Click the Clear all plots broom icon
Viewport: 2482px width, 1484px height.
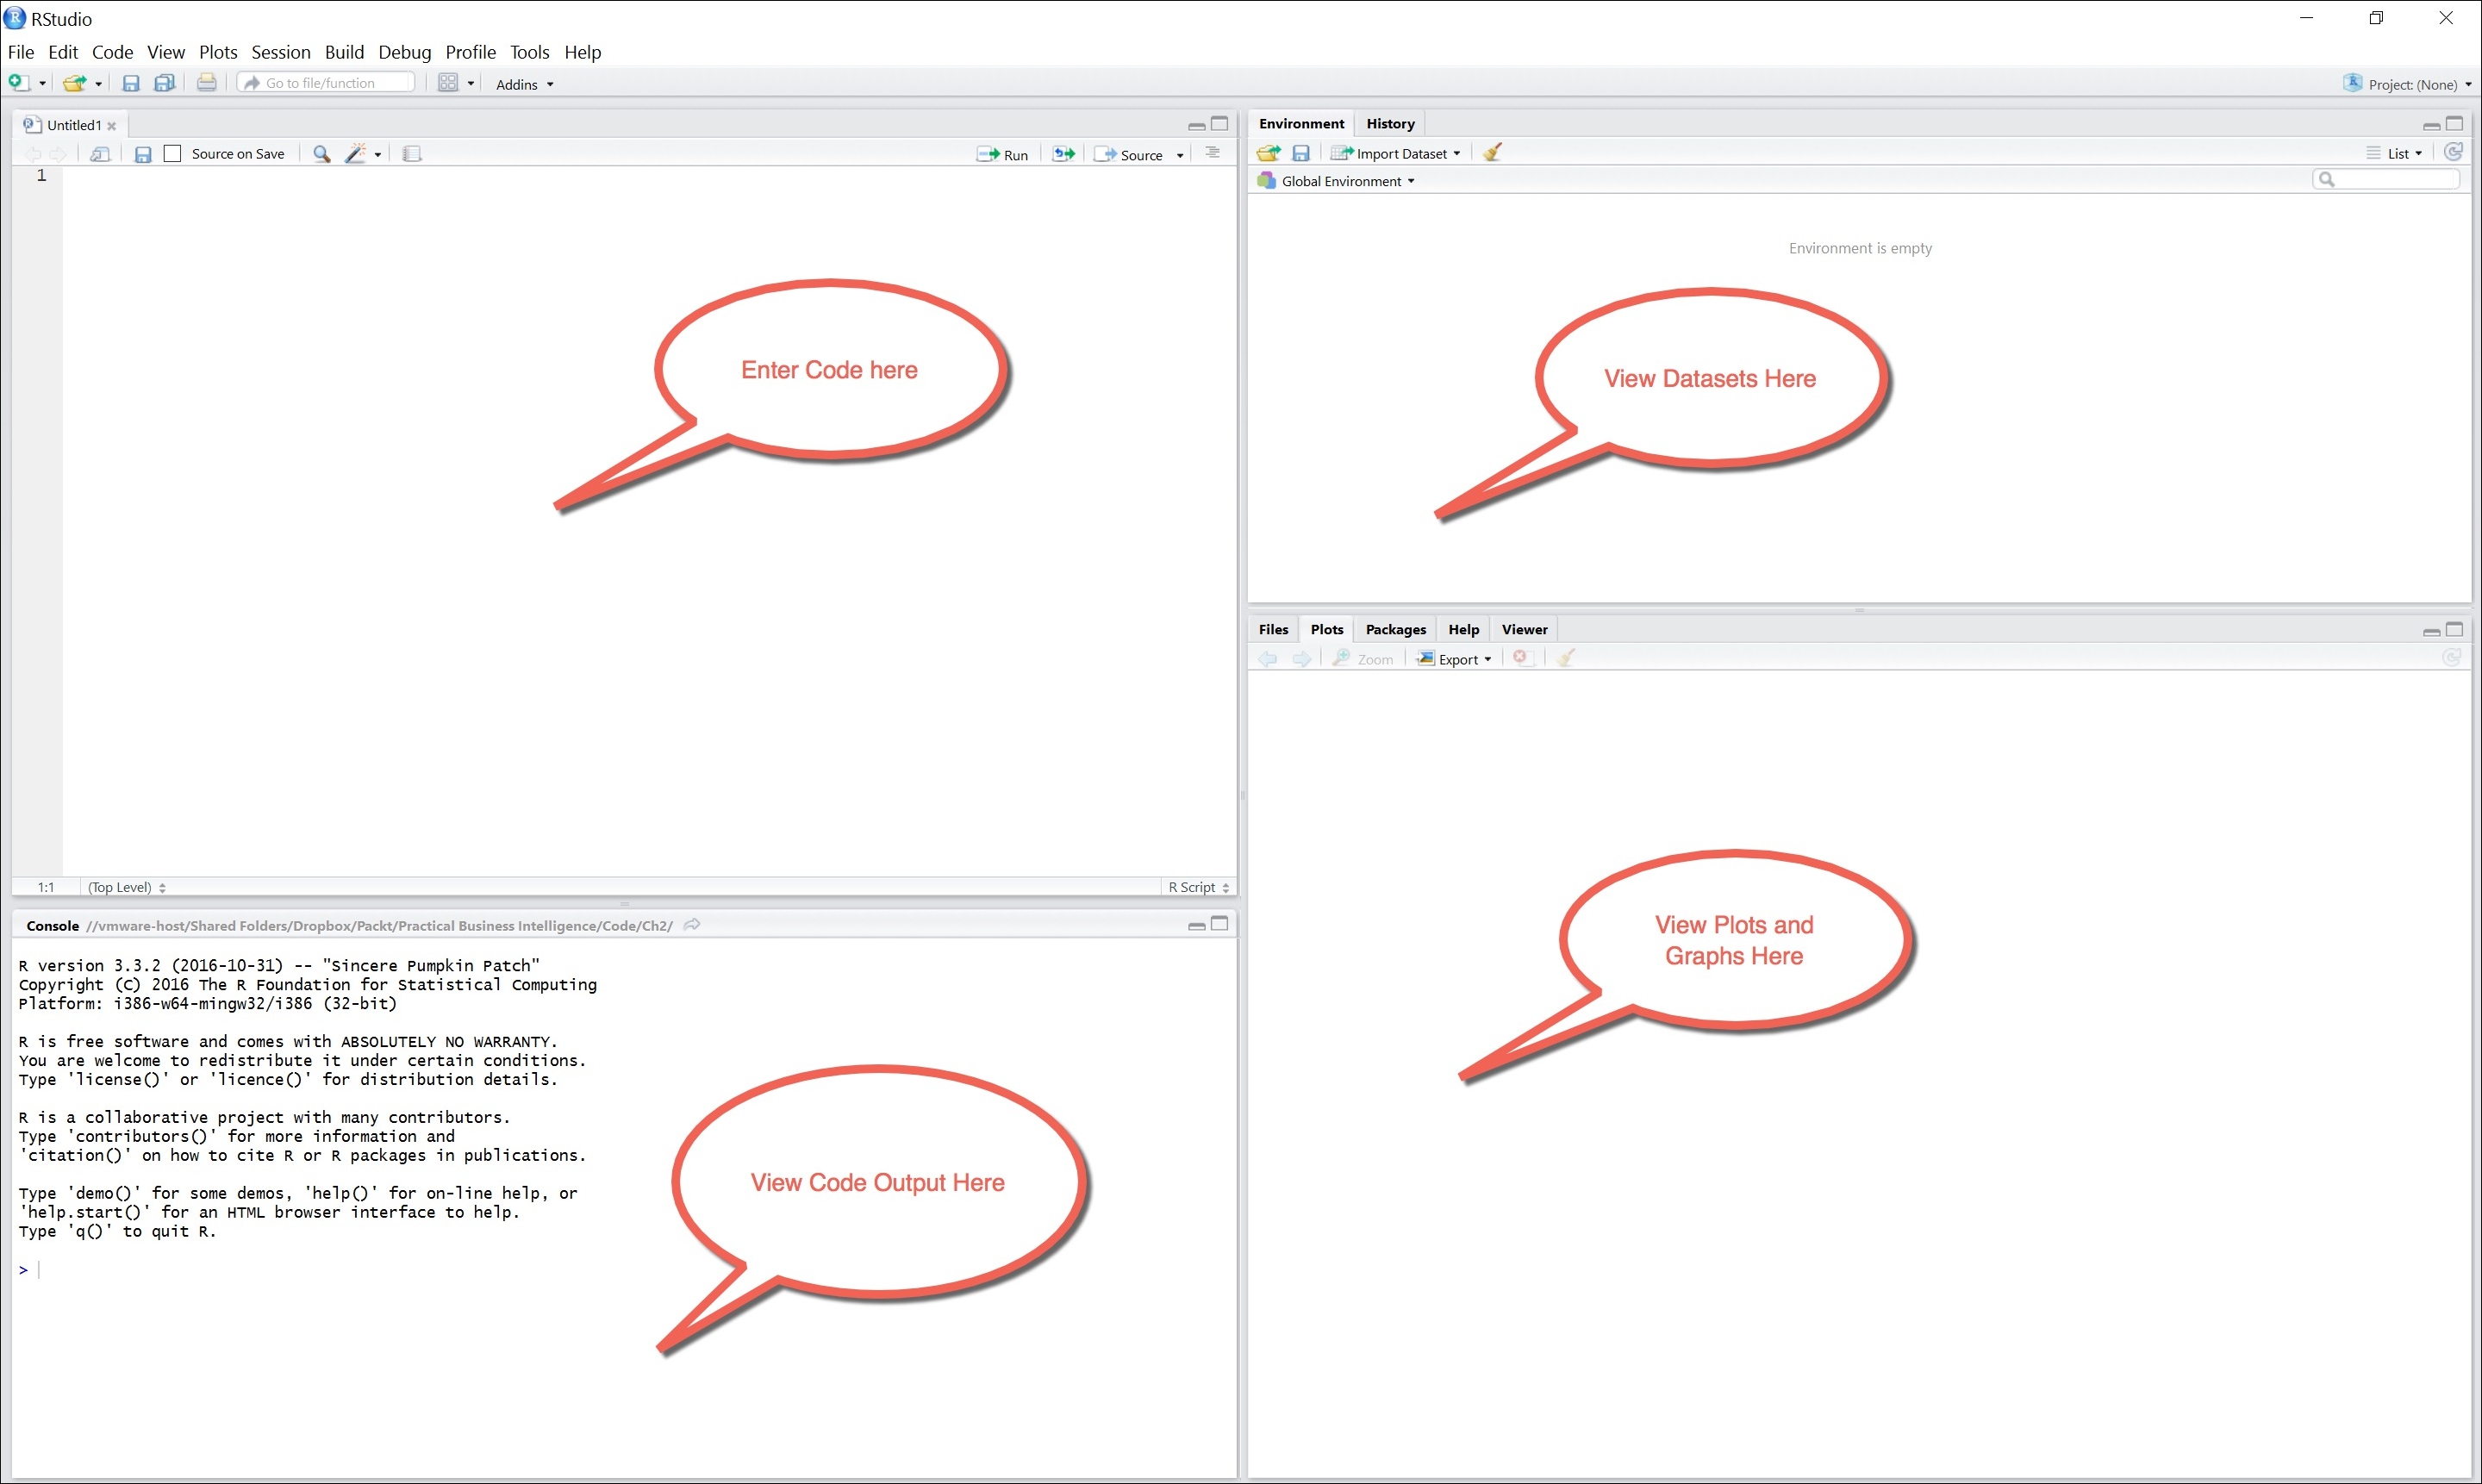[x=1566, y=658]
